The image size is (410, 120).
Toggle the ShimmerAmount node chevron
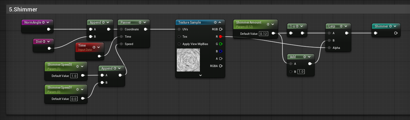[272, 24]
